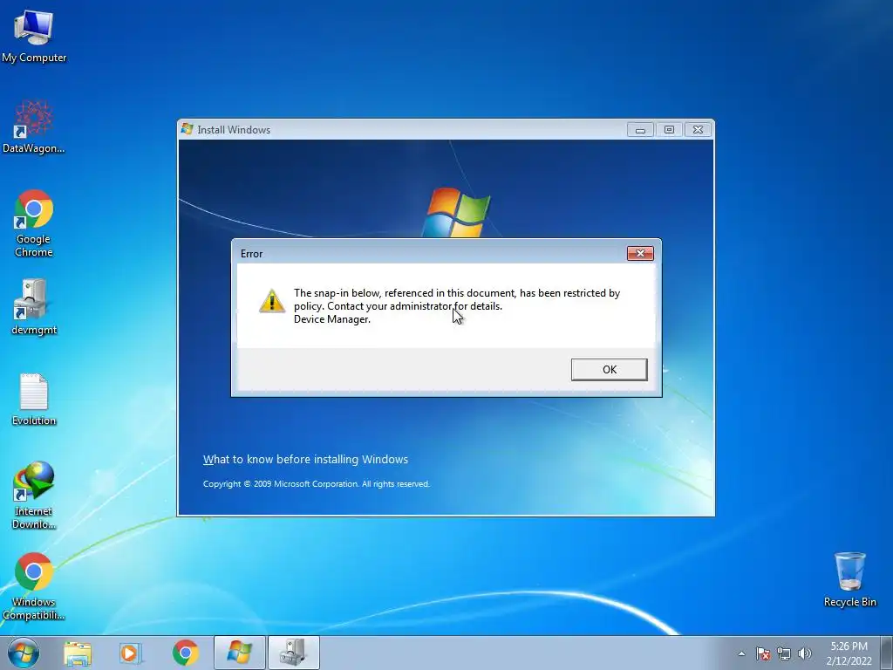Click the yellow warning icon in the Error dialog
Screen dimensions: 893x670
tap(272, 300)
